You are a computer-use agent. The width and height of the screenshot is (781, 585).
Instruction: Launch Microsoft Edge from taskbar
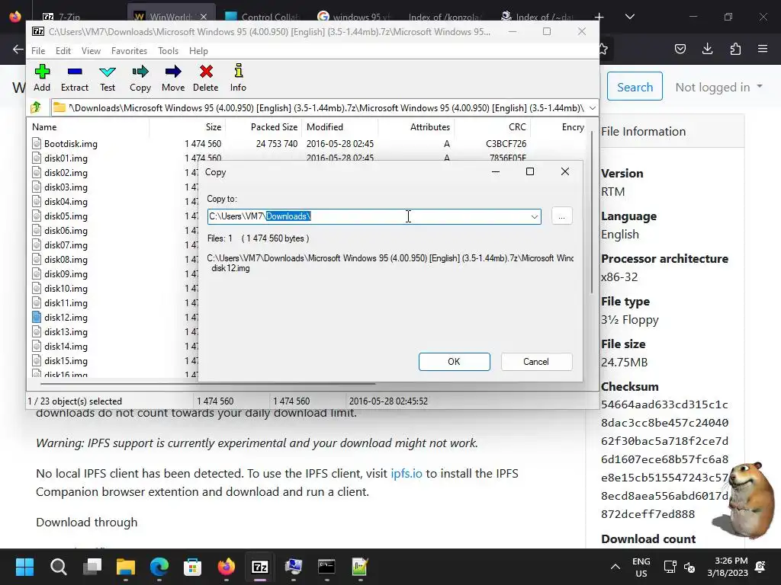(159, 567)
